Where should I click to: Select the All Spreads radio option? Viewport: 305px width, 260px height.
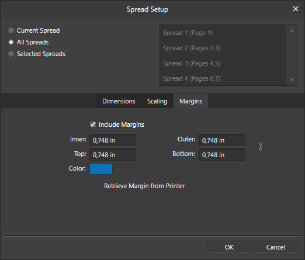click(x=11, y=42)
